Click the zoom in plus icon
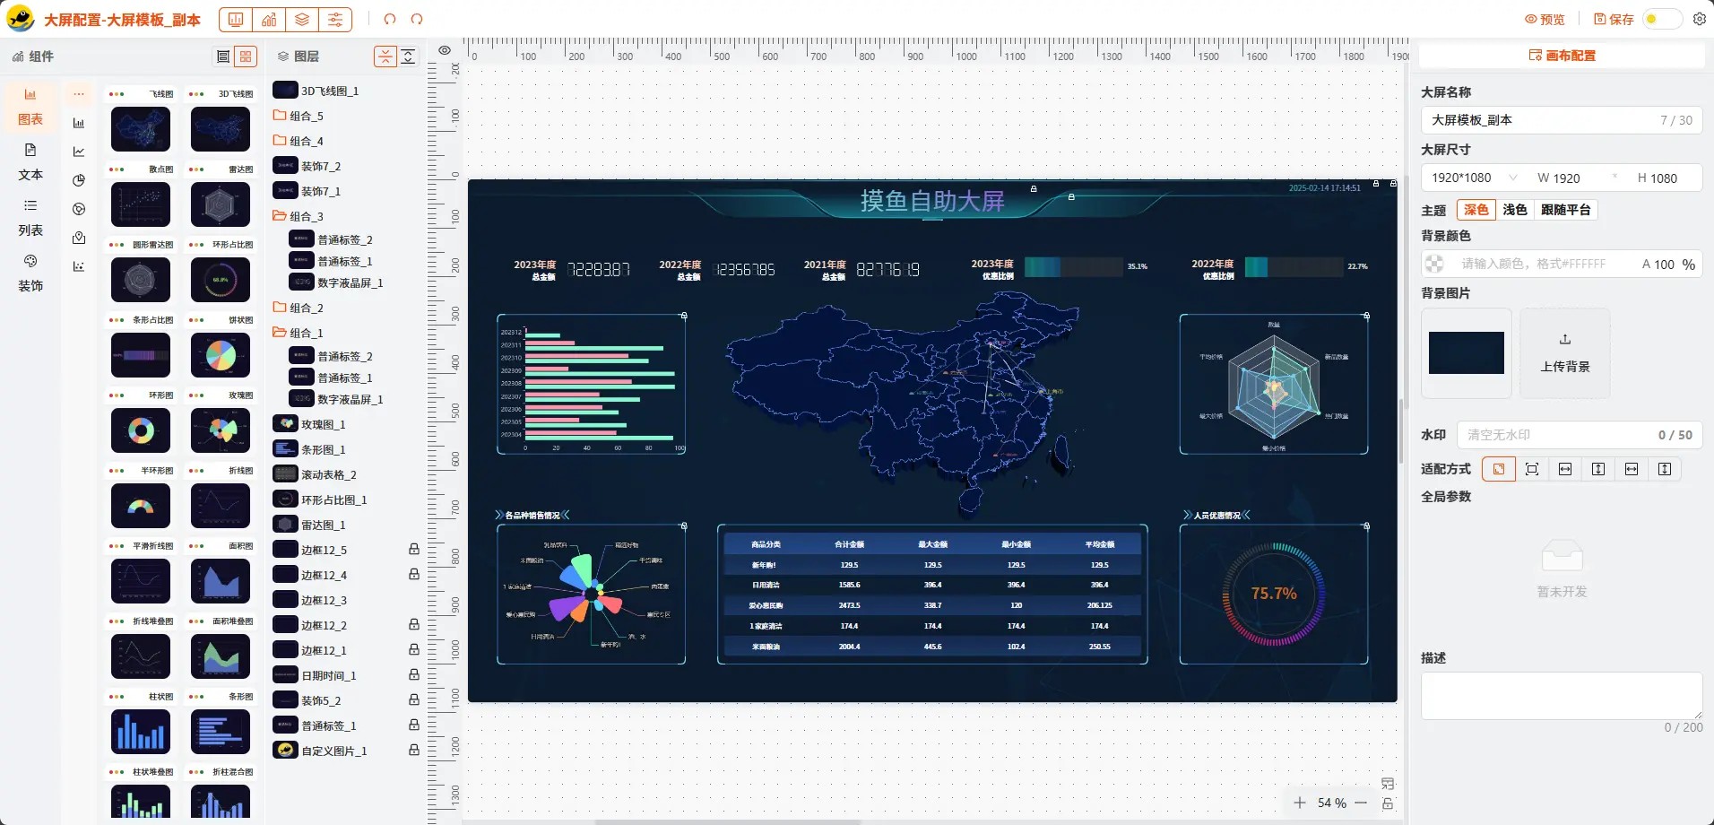Viewport: 1714px width, 825px height. [1300, 803]
